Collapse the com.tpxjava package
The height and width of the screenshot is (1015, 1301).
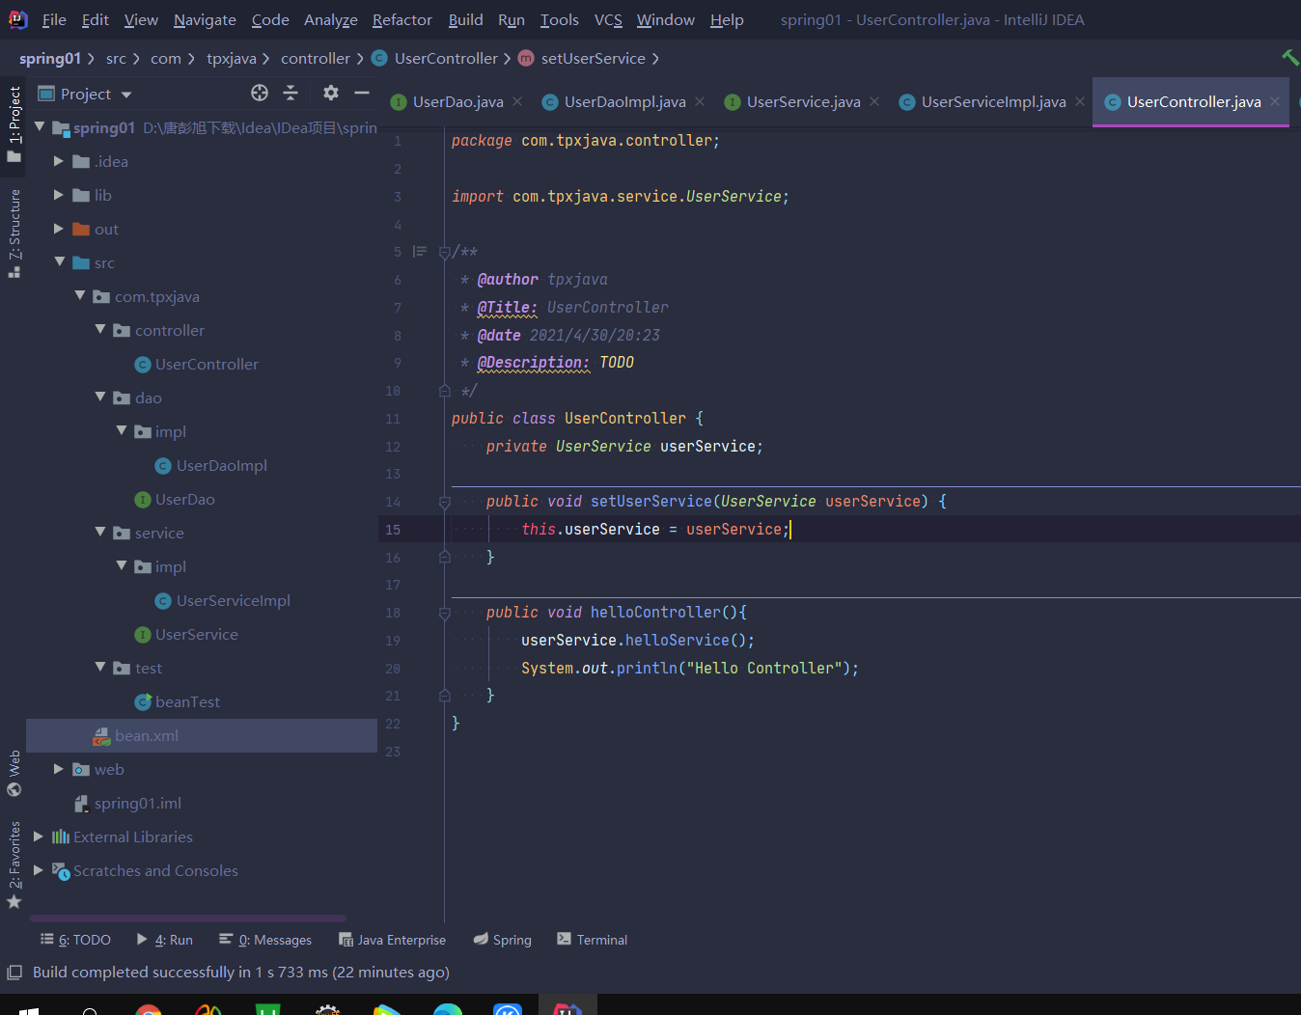pyautogui.click(x=80, y=295)
